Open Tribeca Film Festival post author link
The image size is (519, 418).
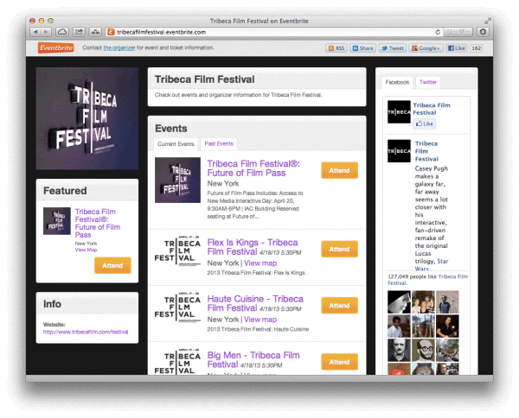(426, 151)
